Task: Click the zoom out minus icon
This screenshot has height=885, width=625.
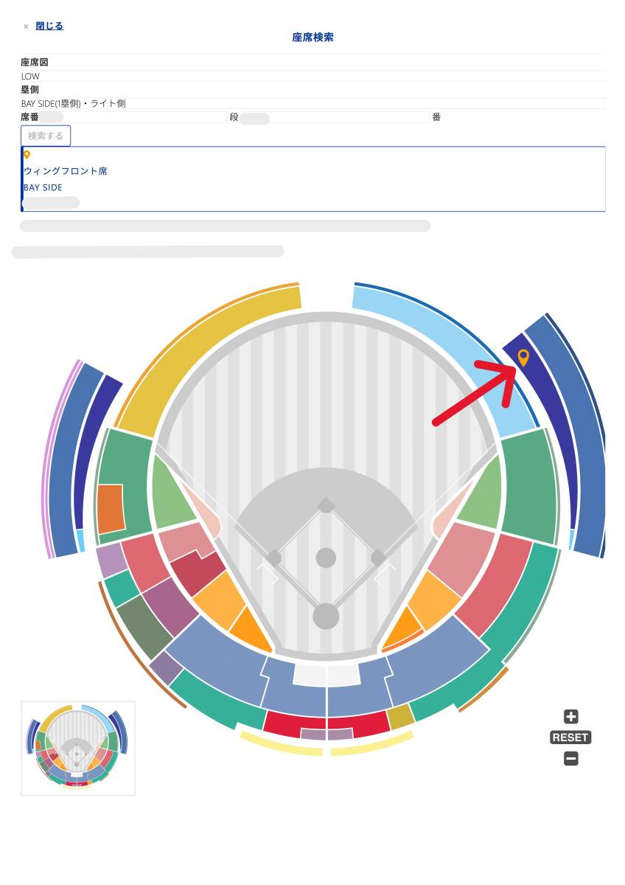Action: (x=570, y=758)
